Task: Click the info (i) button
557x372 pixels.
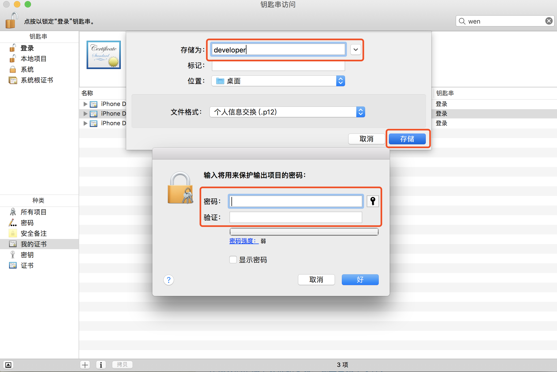Action: tap(101, 365)
